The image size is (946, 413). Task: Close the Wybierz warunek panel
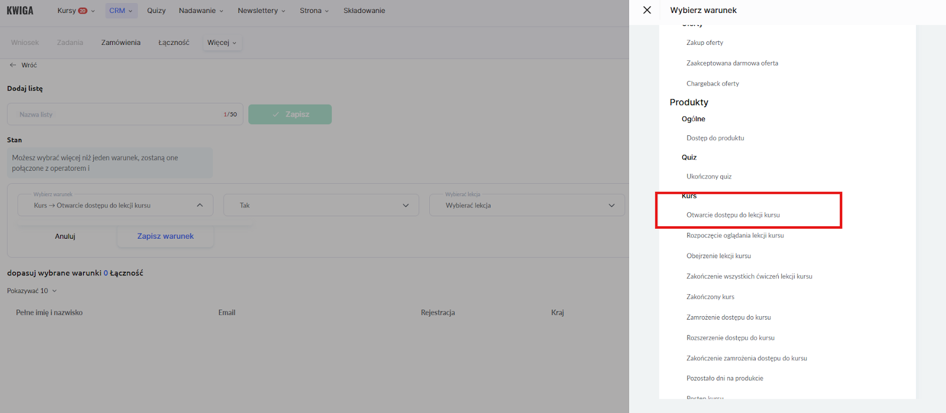click(x=647, y=10)
